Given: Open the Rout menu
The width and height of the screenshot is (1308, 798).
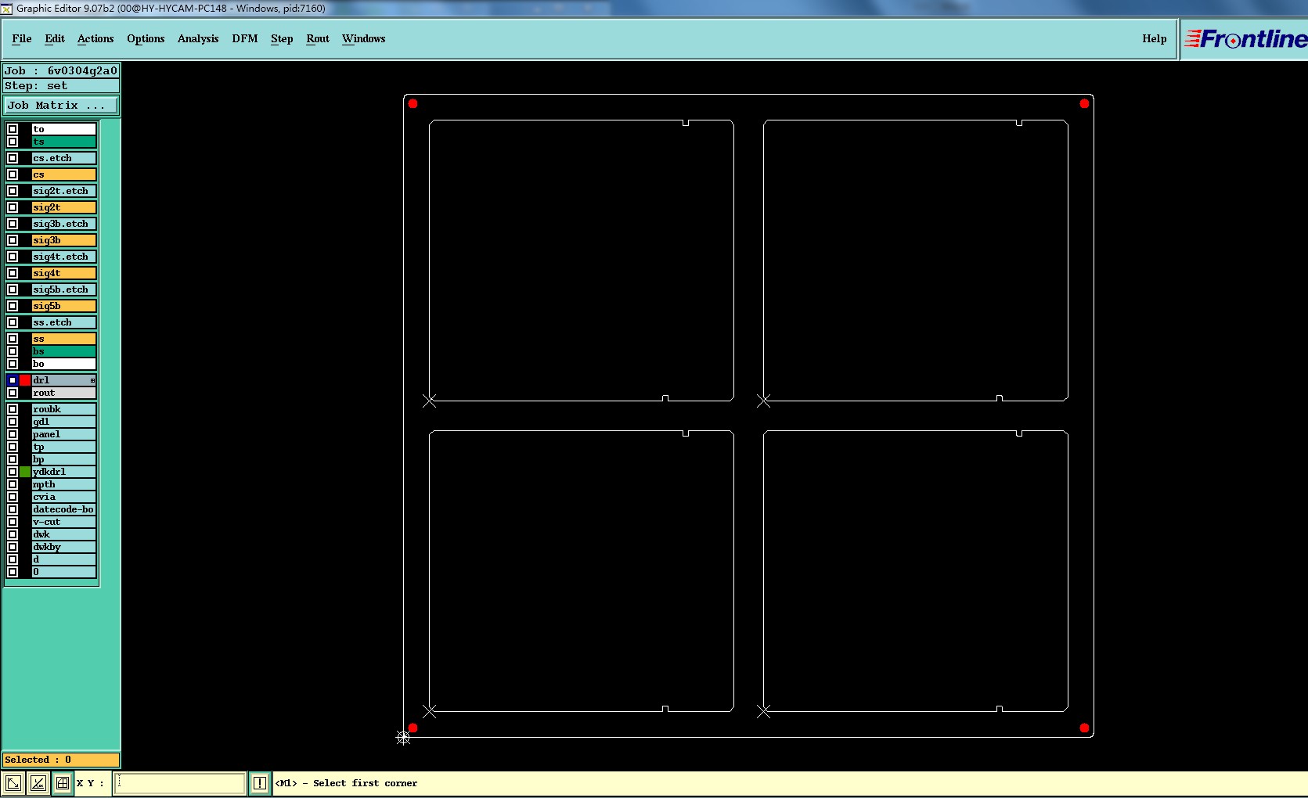Looking at the screenshot, I should point(318,39).
